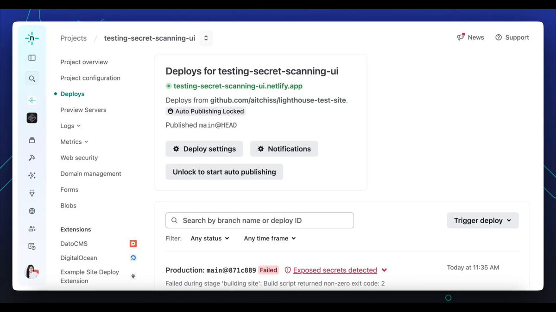This screenshot has height=312, width=556.
Task: Open the DatoCMS extension
Action: point(74,244)
